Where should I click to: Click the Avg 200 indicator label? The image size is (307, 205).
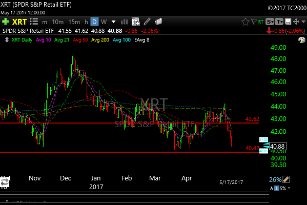(100, 40)
